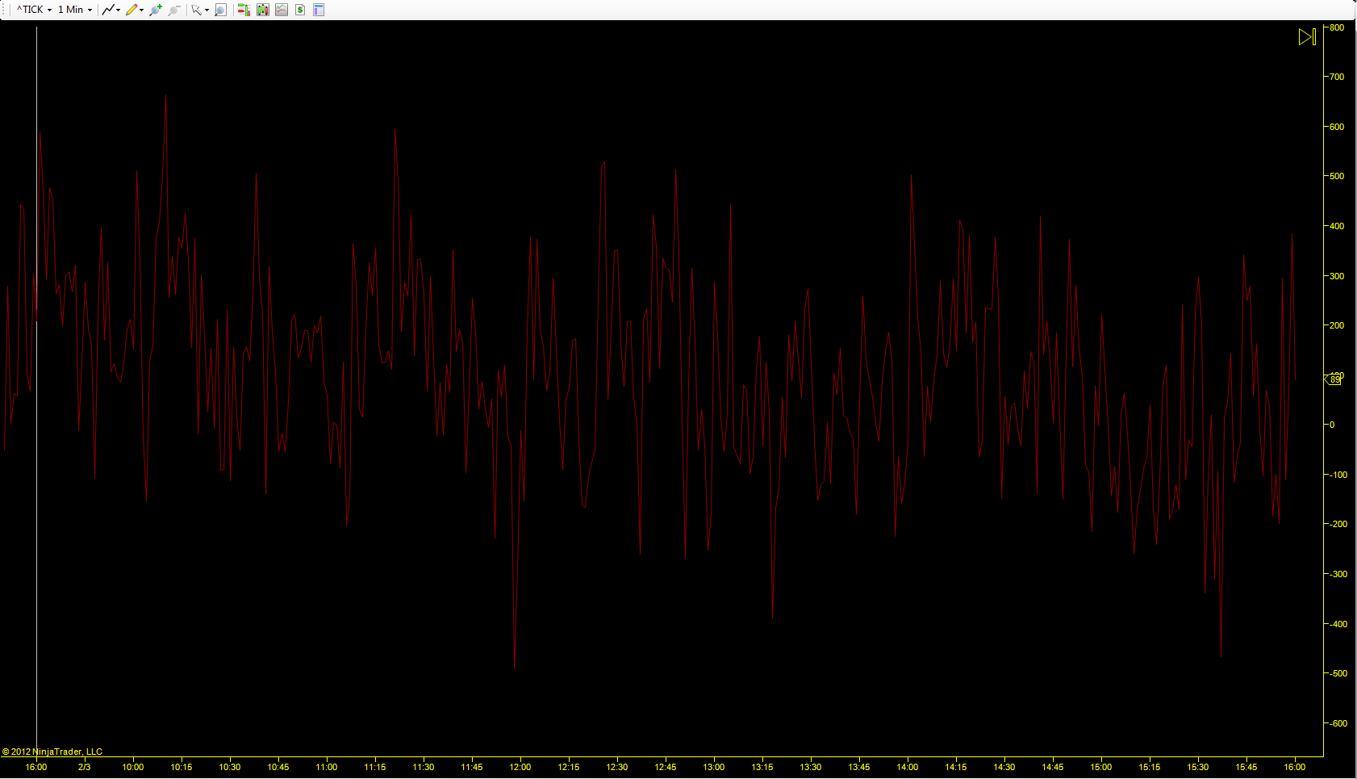Open the chart trader icon
The image size is (1357, 779).
(244, 10)
